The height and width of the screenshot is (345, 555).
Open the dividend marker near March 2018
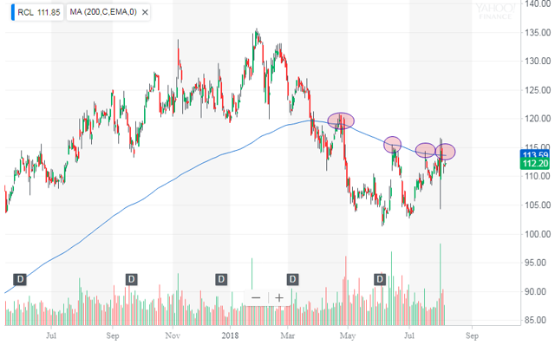292,279
